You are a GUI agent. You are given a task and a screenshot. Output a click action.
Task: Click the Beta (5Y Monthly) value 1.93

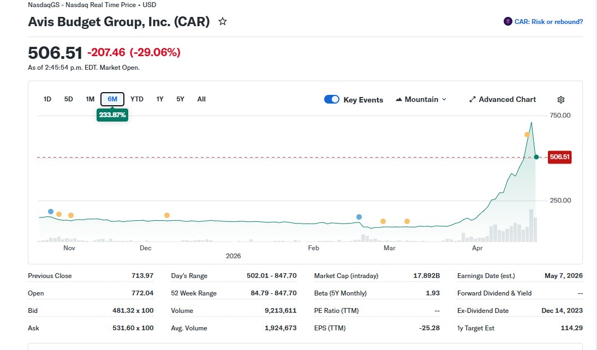click(433, 293)
